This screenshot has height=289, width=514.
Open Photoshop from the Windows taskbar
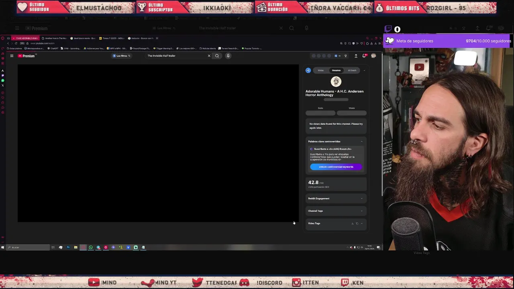click(68, 247)
